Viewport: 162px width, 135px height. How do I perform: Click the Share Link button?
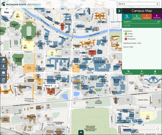point(129,72)
